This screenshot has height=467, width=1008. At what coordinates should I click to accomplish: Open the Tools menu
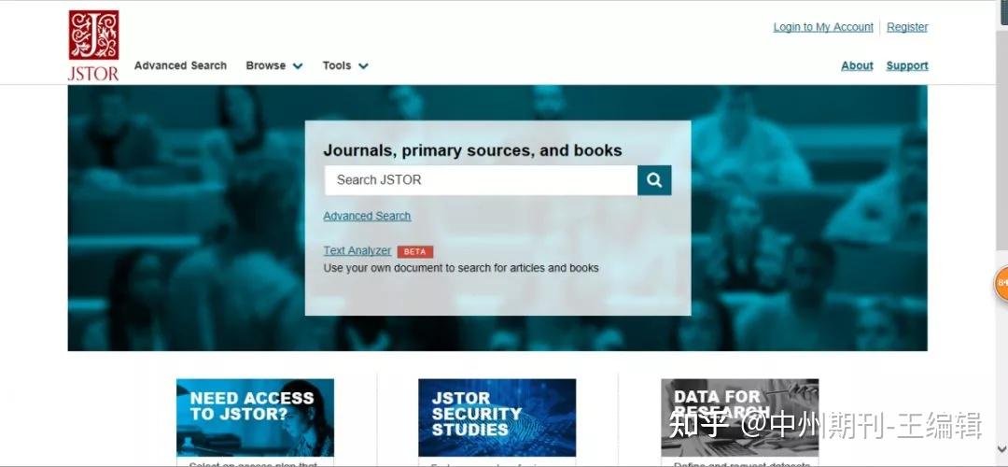click(x=337, y=65)
